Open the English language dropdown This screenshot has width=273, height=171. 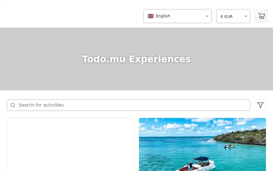177,16
